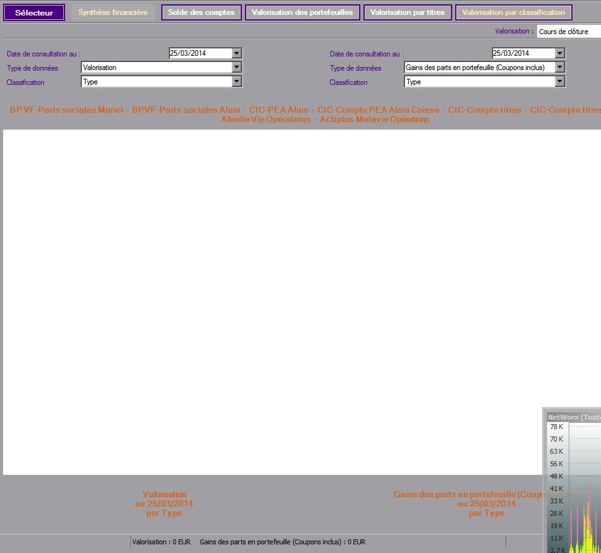Screen dimensions: 601x553
Task: Click the Sélecteur button
Action: click(34, 13)
